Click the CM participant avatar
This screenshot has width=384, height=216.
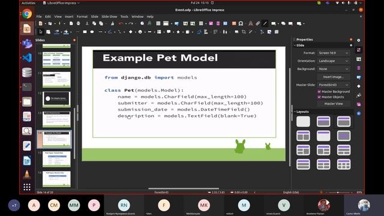tap(54, 205)
